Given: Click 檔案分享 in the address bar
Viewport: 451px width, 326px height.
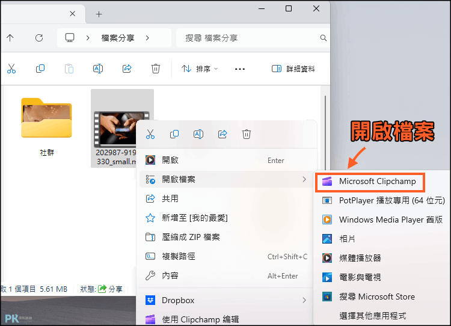Looking at the screenshot, I should pyautogui.click(x=118, y=38).
